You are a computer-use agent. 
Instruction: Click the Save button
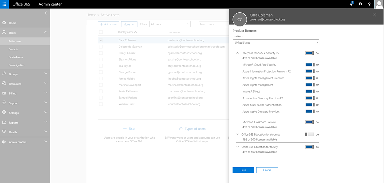point(243,170)
